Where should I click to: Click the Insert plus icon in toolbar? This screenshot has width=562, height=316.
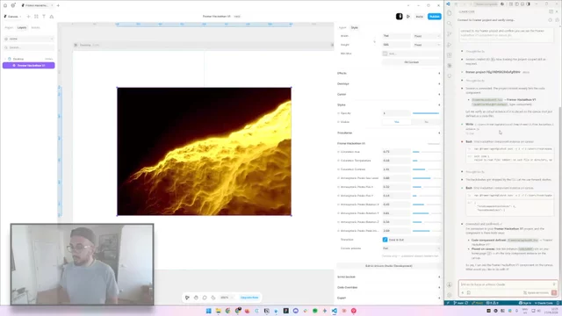pyautogui.click(x=29, y=17)
